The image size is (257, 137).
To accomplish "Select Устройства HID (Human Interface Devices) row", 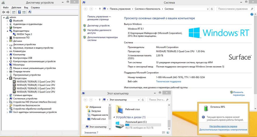I will 33,102.
